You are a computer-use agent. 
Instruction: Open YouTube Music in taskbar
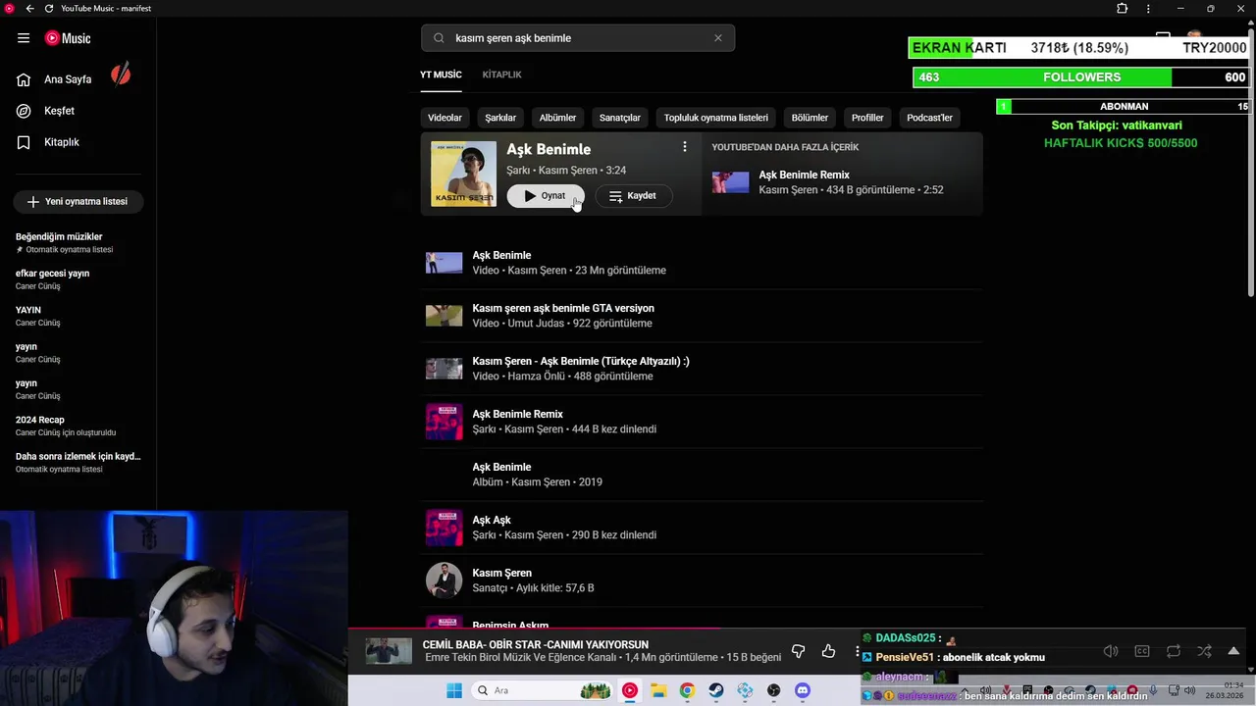point(630,690)
